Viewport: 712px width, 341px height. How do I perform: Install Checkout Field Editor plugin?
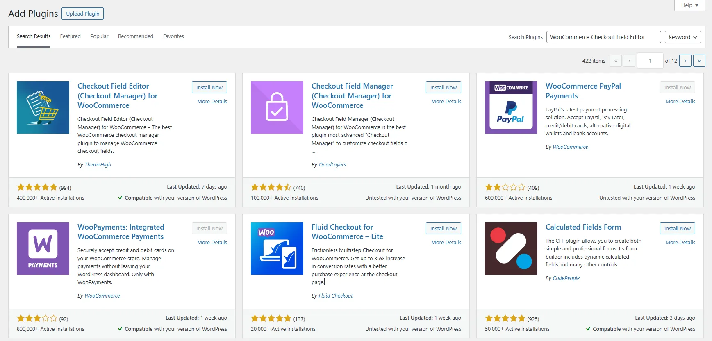pyautogui.click(x=209, y=87)
